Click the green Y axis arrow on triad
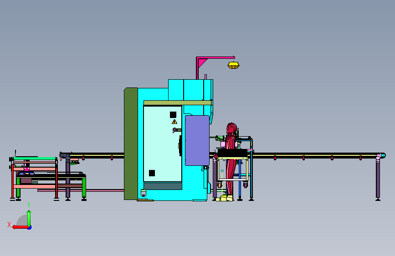 click(29, 218)
